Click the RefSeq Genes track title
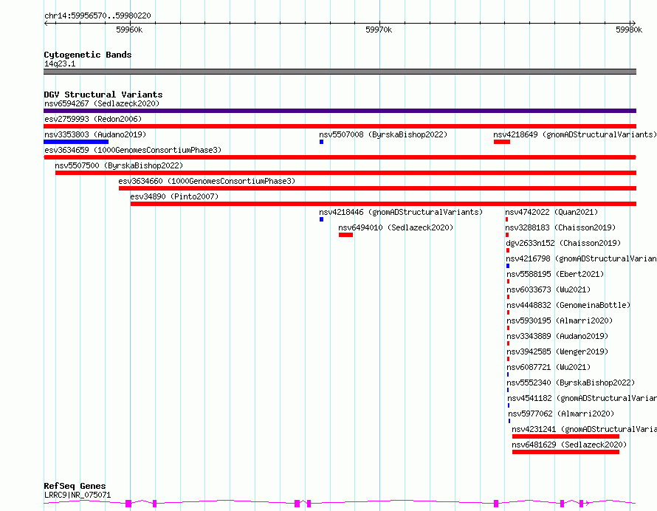This screenshot has width=657, height=511. 75,486
